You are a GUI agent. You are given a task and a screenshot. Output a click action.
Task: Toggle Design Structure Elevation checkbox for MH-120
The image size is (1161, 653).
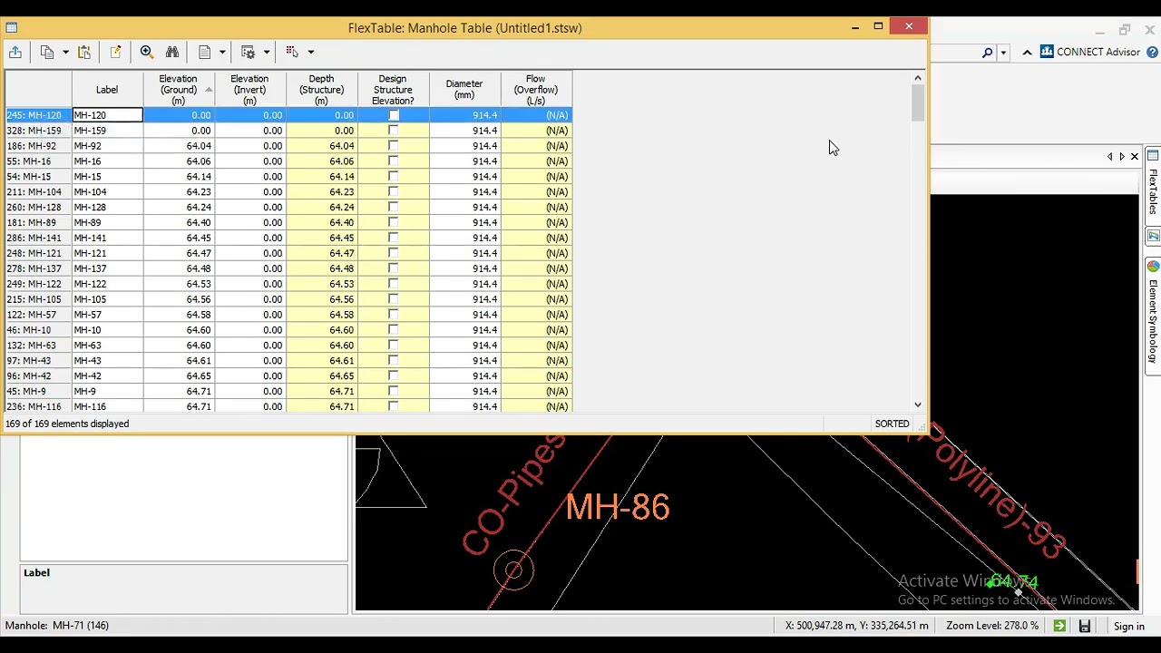tap(394, 115)
